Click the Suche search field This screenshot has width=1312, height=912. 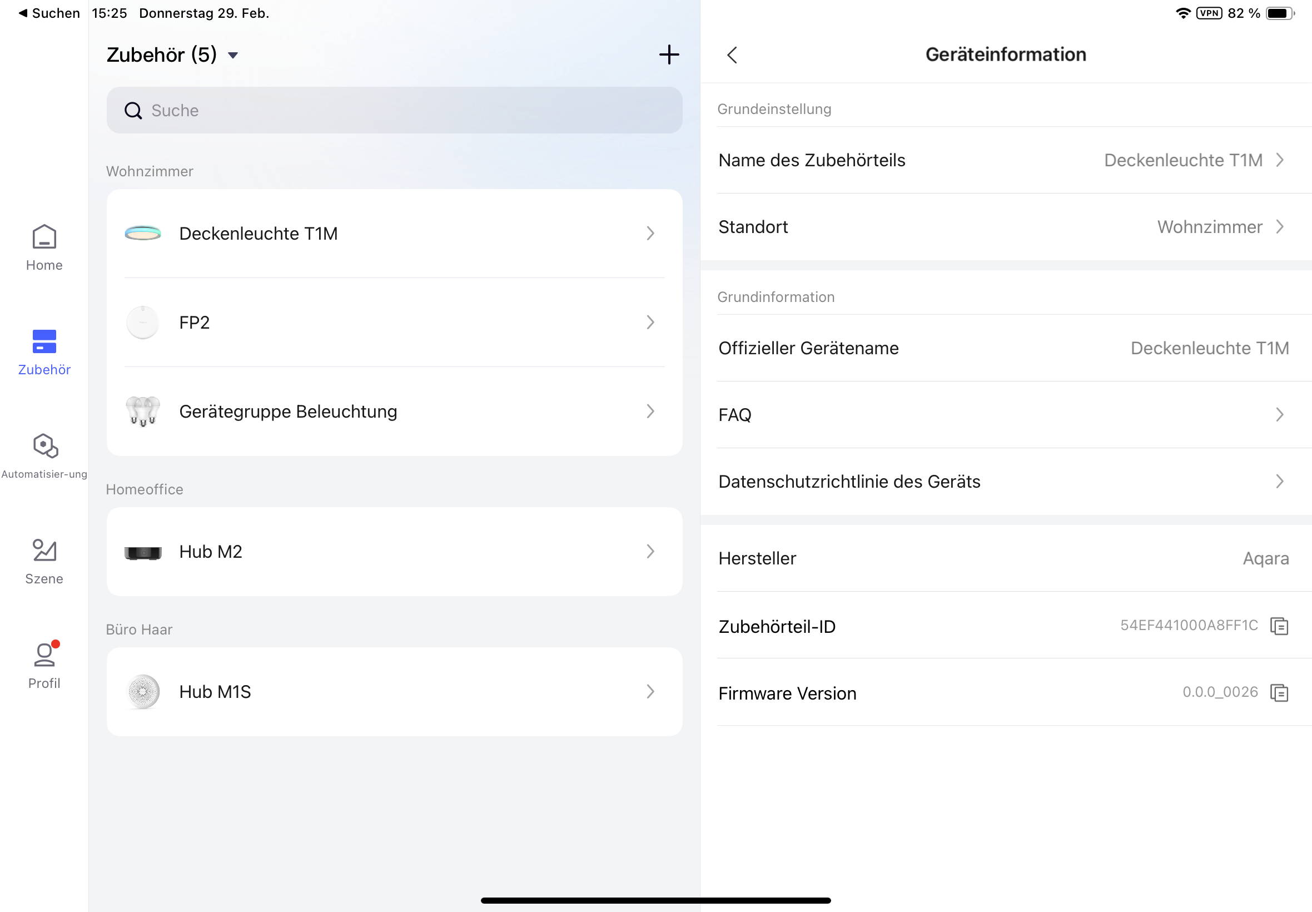394,110
